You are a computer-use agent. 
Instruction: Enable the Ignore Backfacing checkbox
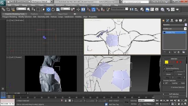click(164, 69)
